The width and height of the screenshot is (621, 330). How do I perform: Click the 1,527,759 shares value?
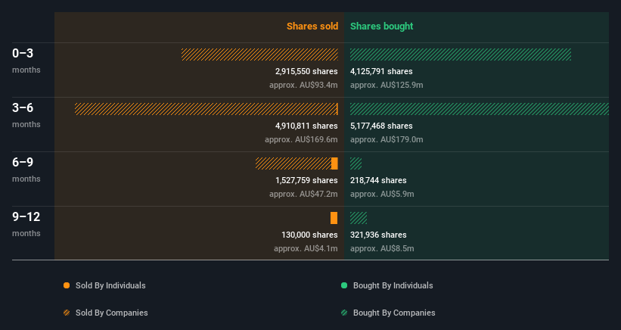[306, 181]
